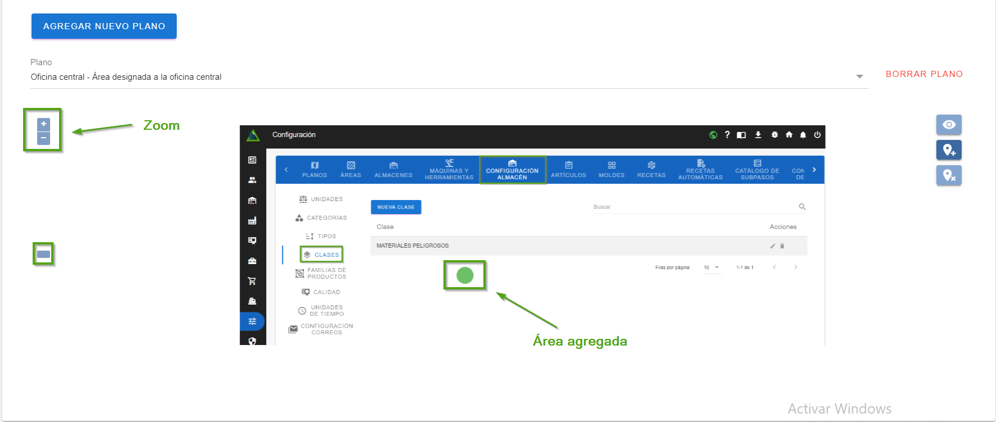Click the trash icon for Materiales Peligrosos

(x=782, y=246)
